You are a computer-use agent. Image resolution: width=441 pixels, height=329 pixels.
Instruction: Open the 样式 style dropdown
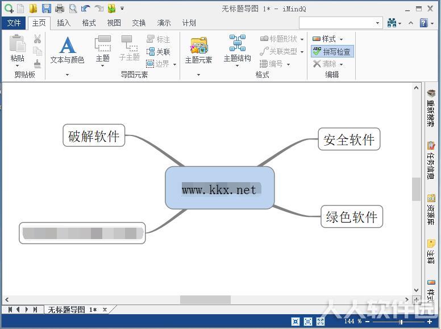click(x=341, y=39)
